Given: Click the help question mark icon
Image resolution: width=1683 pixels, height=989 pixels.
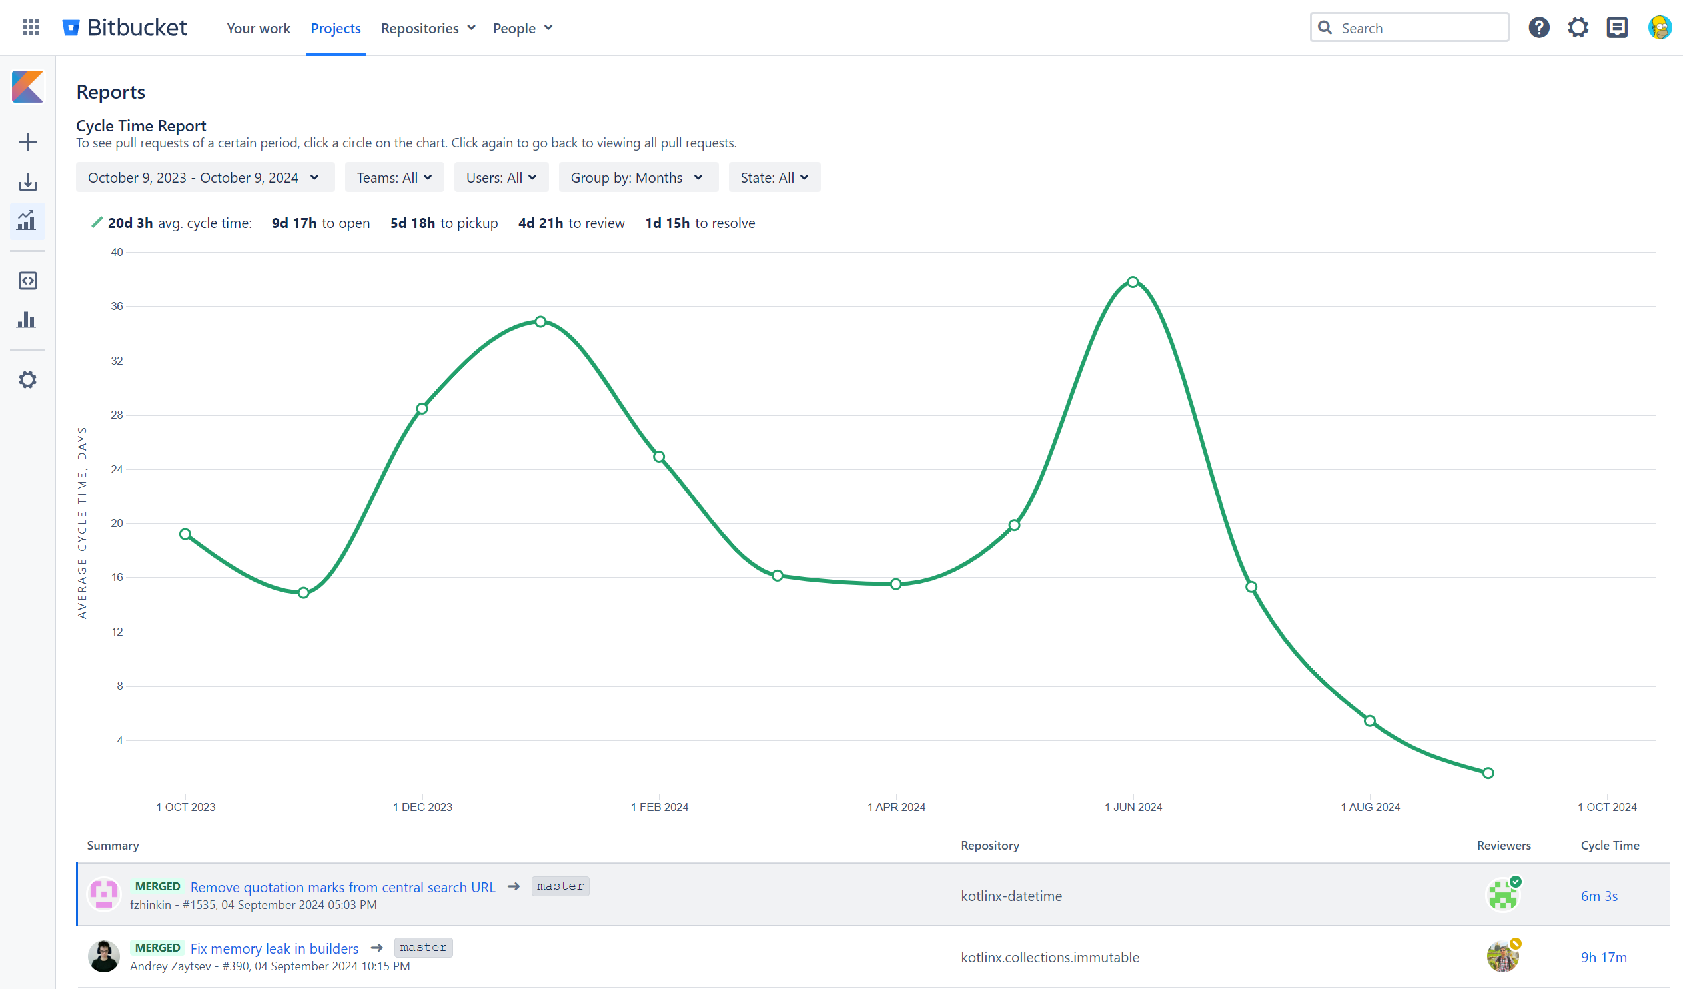Looking at the screenshot, I should pos(1538,27).
